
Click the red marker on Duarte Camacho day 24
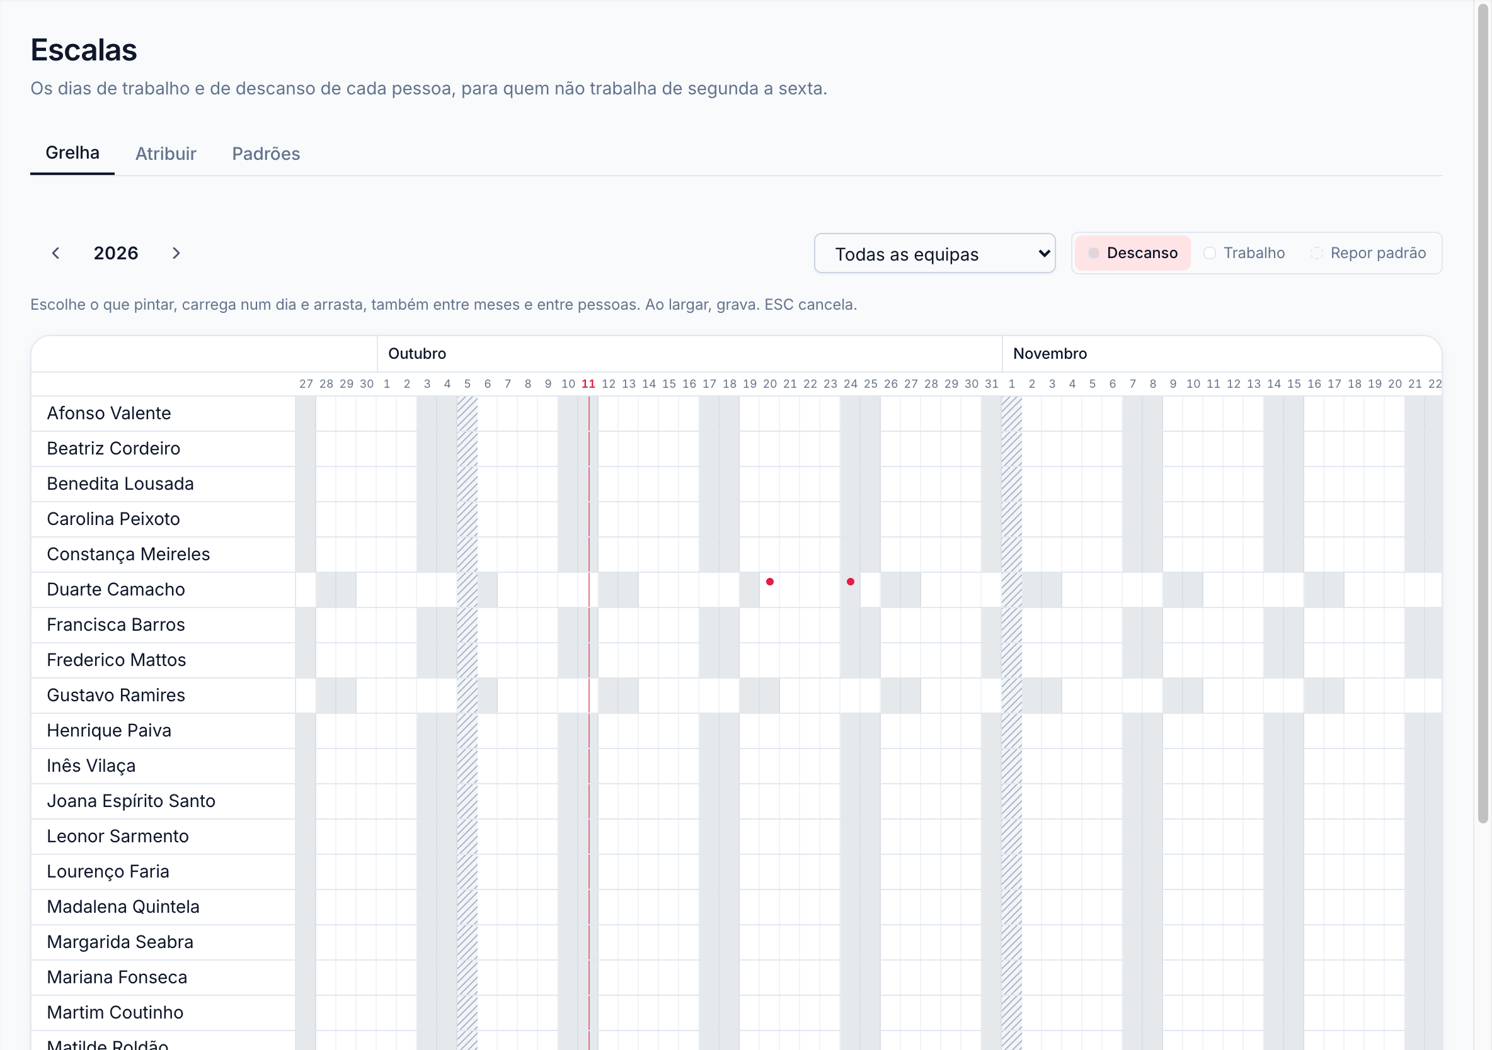point(851,582)
